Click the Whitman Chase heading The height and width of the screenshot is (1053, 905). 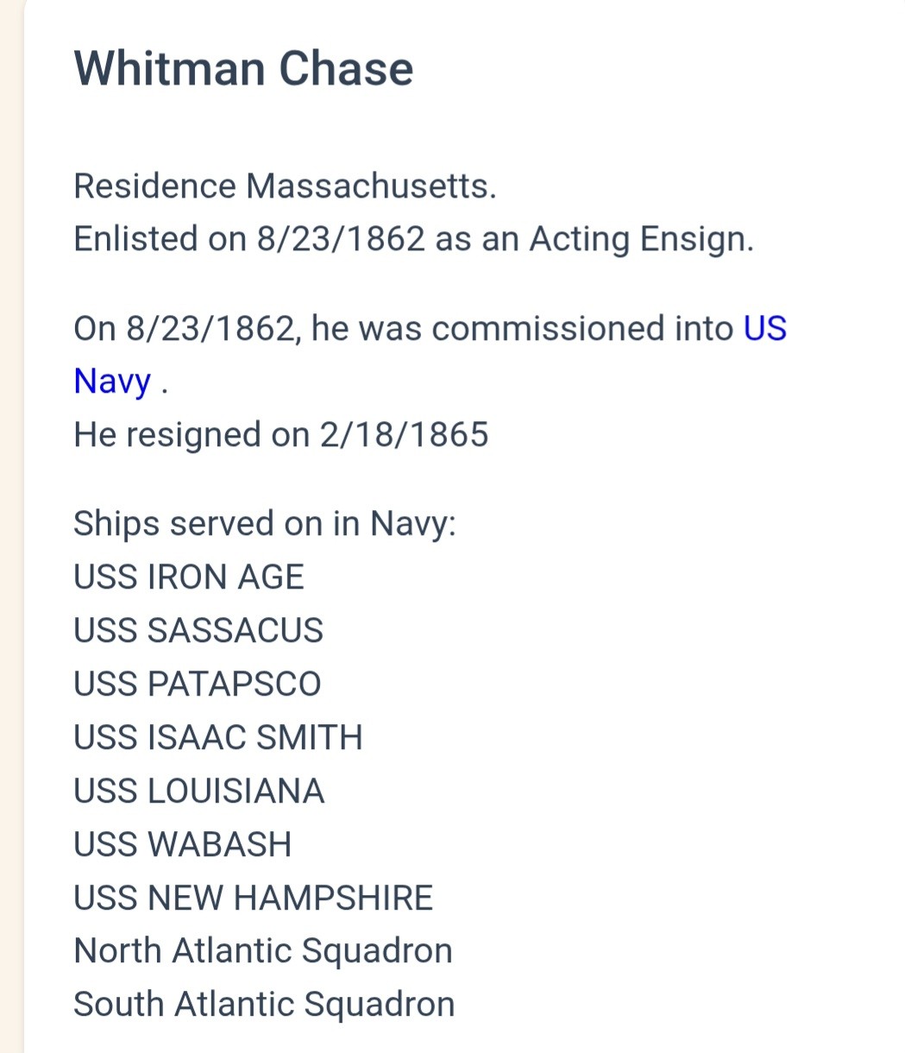coord(243,69)
